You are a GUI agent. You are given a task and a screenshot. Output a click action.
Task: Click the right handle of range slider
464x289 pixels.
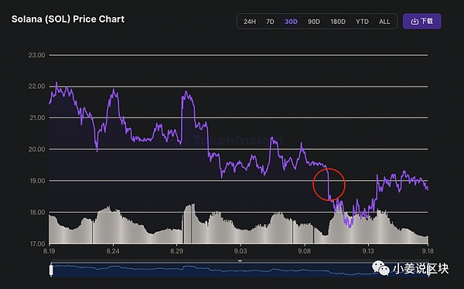pyautogui.click(x=428, y=270)
